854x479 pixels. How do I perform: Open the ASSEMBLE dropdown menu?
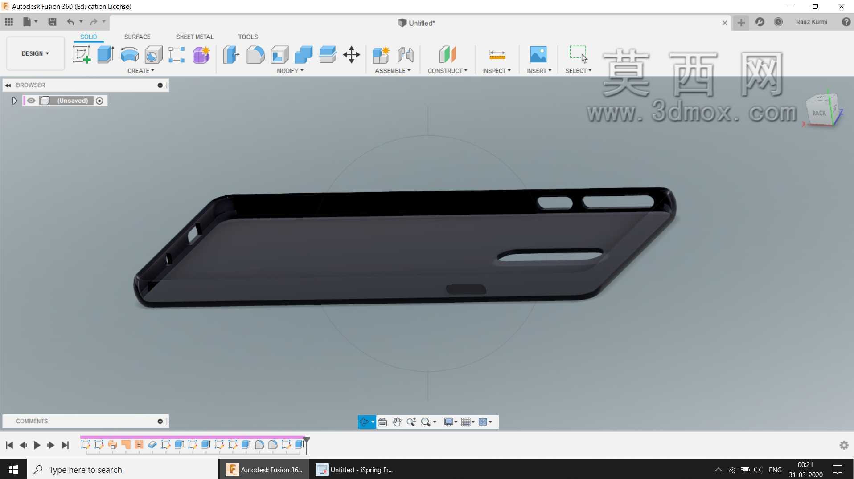(x=393, y=71)
